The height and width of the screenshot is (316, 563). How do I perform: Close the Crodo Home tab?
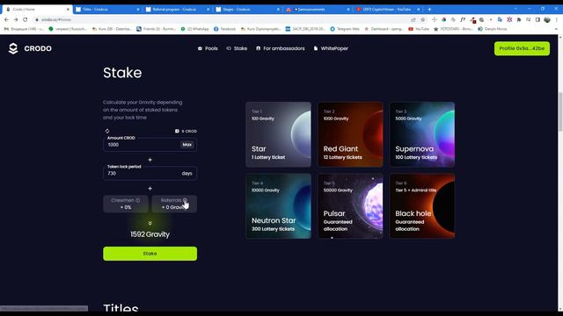point(68,10)
